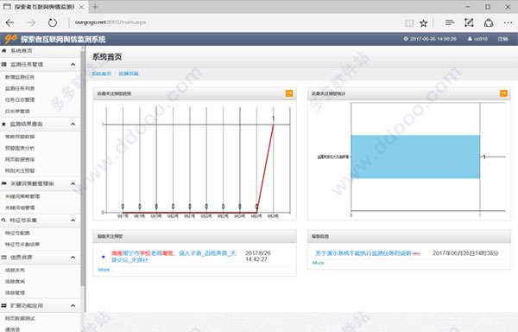Select 投屏页面 breadcrumb link
Screen dimensions: 518x332
(129, 73)
